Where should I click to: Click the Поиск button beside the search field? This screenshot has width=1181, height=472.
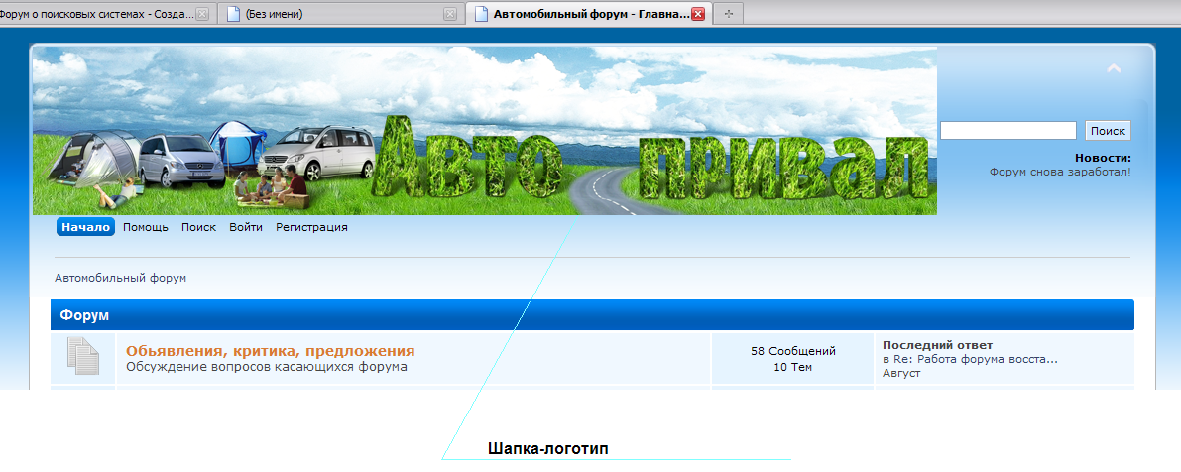click(x=1108, y=130)
